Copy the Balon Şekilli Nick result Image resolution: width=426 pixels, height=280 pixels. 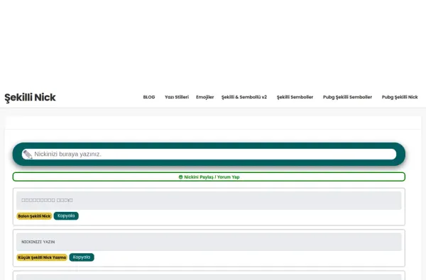click(x=66, y=216)
